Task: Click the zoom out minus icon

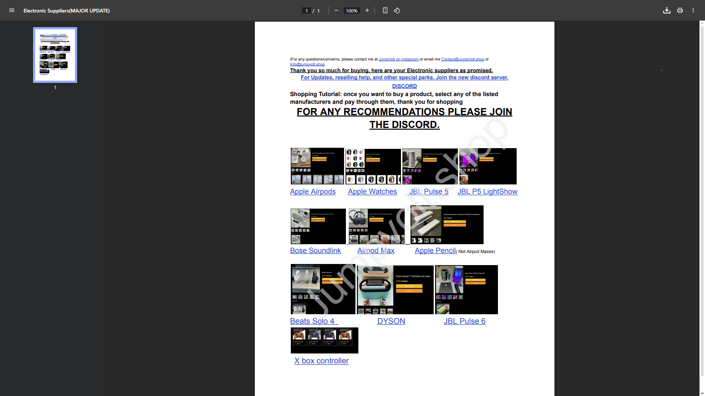Action: pos(336,11)
